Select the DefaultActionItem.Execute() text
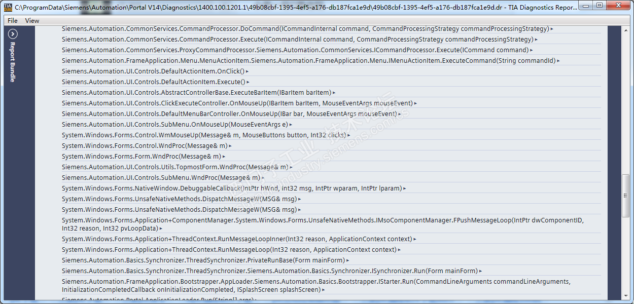 [x=153, y=82]
